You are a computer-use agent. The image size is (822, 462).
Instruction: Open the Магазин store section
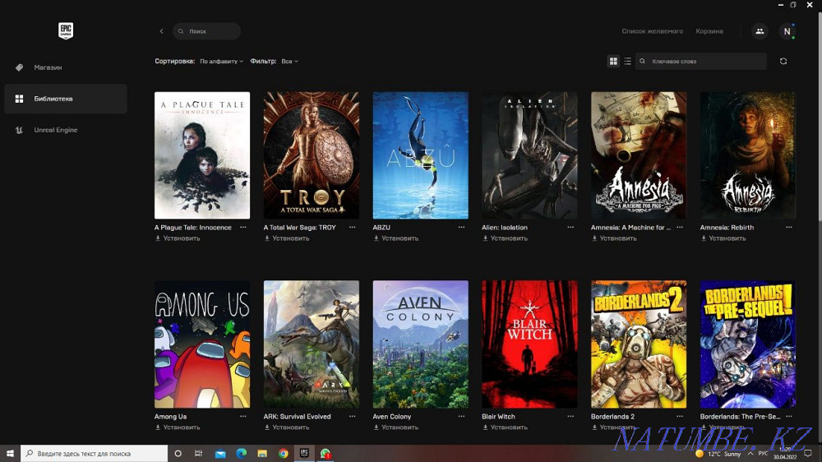[48, 67]
